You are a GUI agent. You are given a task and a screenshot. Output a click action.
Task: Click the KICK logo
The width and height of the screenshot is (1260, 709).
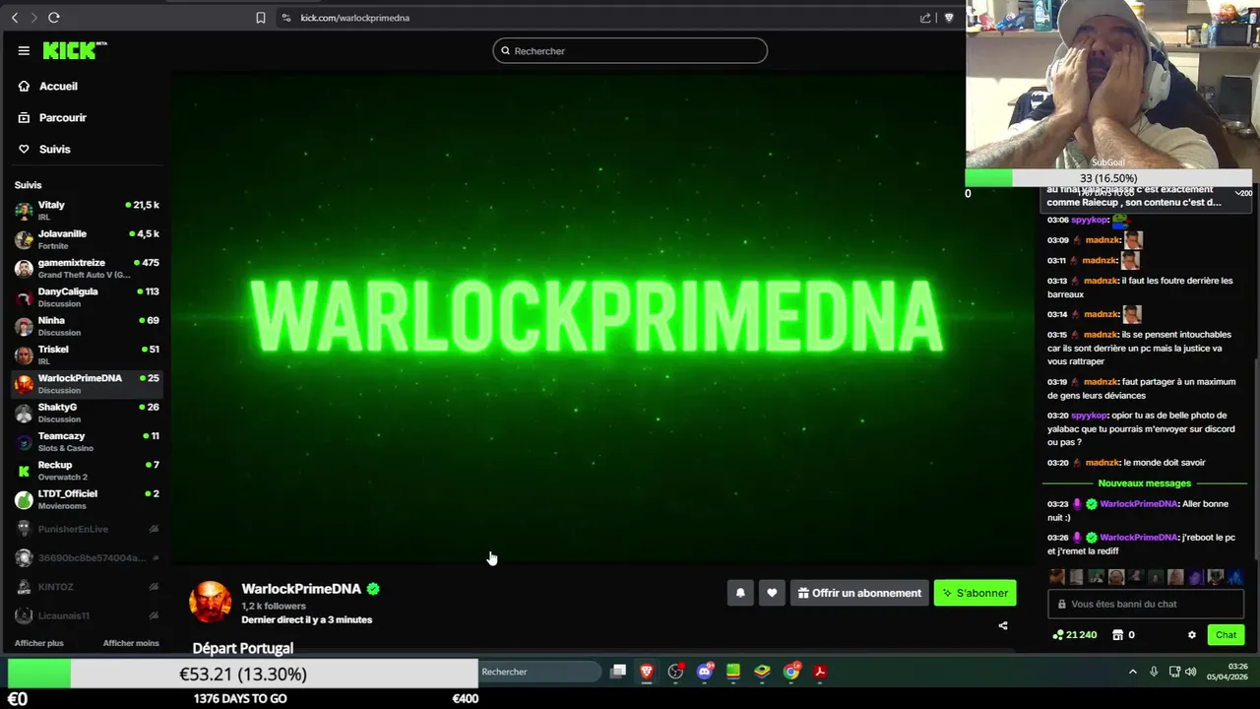tap(75, 51)
